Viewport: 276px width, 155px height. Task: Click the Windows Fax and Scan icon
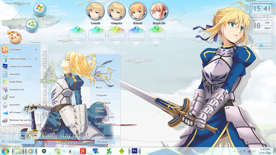(x=5, y=120)
